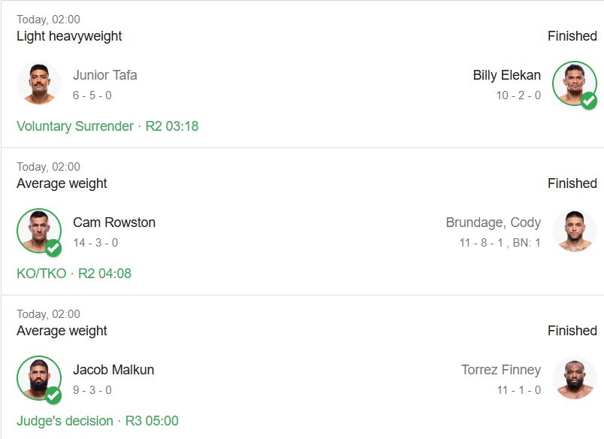Select Cam Rowston's name

point(114,223)
